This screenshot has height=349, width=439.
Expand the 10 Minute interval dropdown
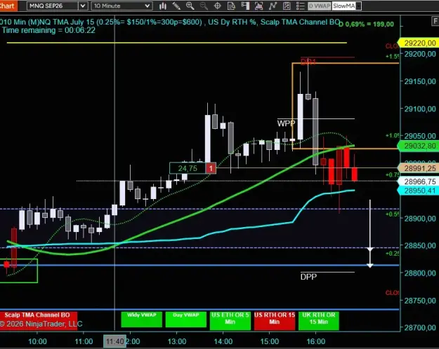148,6
